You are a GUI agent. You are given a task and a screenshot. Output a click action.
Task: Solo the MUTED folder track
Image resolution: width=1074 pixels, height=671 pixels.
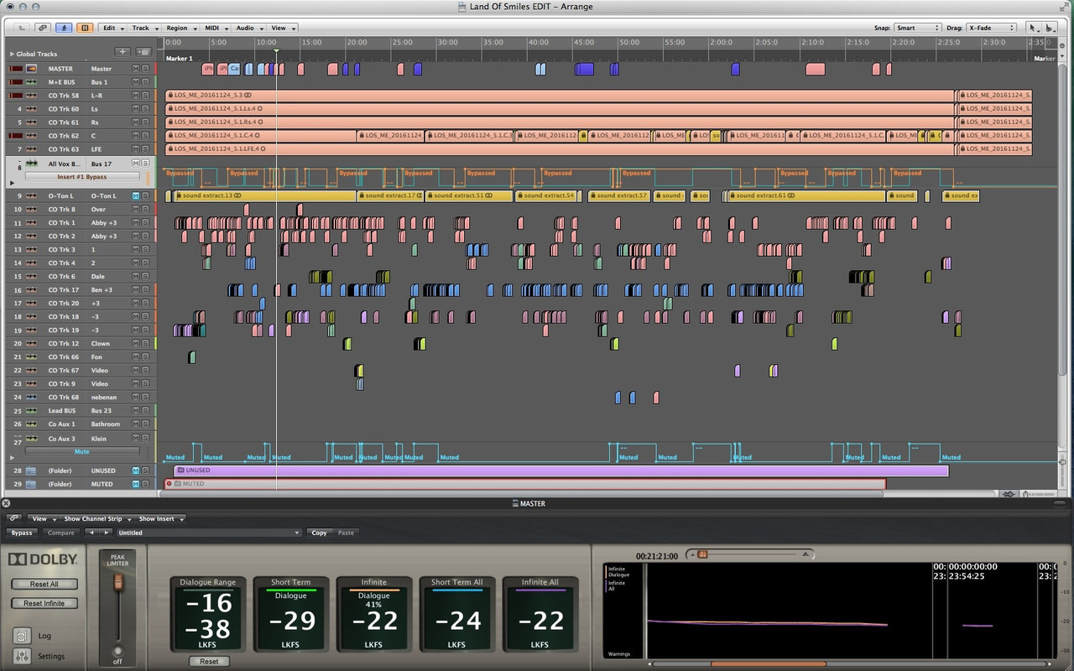pyautogui.click(x=145, y=484)
